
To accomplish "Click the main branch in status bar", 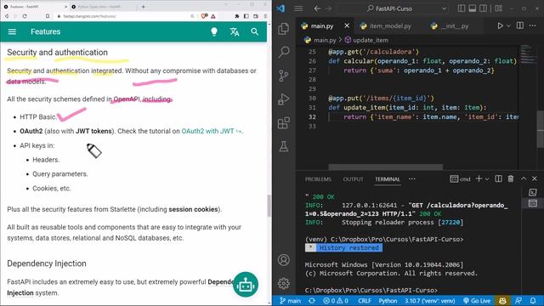I will click(291, 300).
